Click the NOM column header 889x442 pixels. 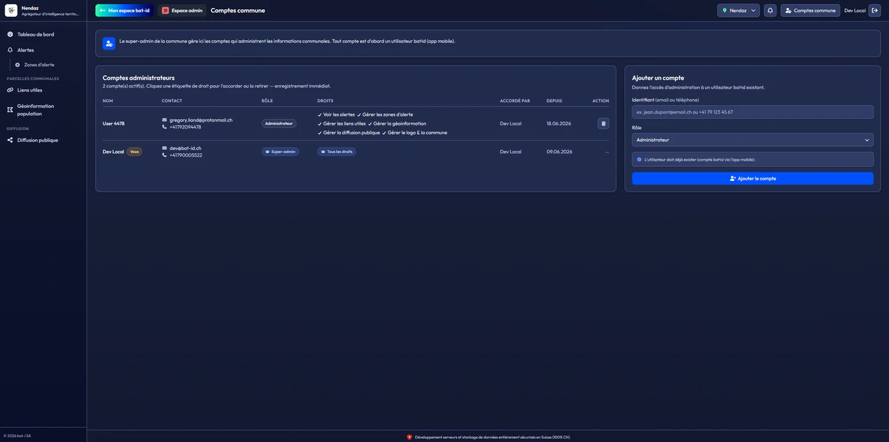click(107, 101)
